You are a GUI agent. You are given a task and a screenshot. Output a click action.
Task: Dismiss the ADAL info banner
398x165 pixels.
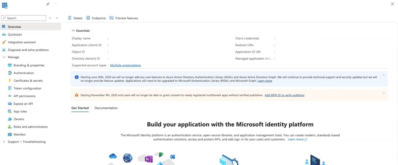(x=384, y=75)
